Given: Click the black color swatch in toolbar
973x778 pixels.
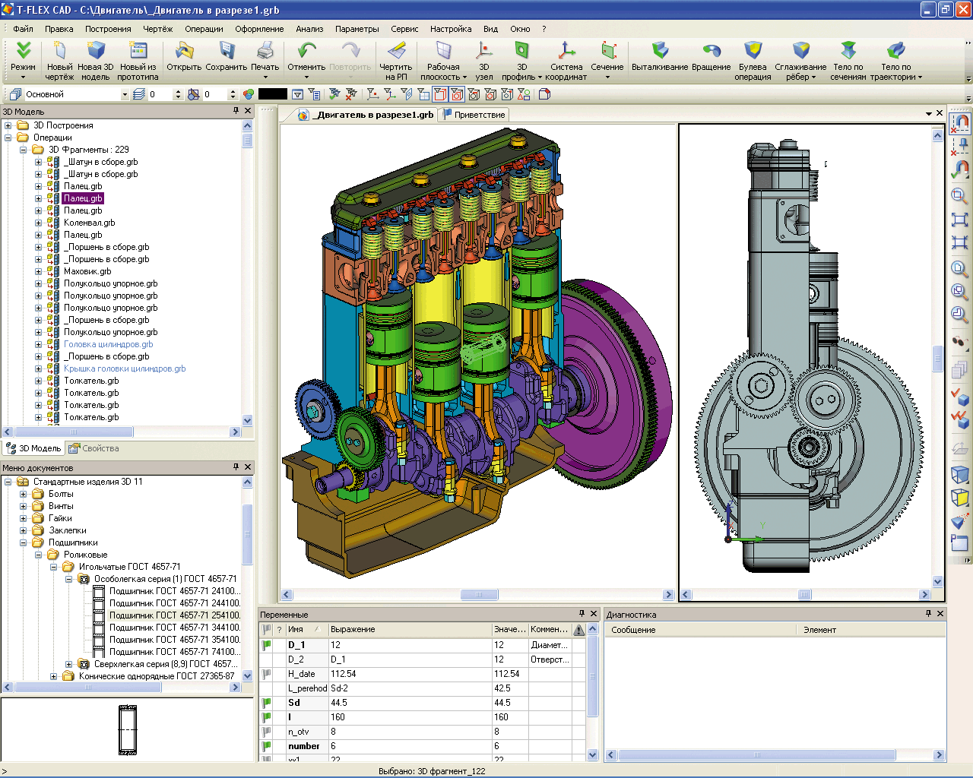Looking at the screenshot, I should (x=272, y=94).
